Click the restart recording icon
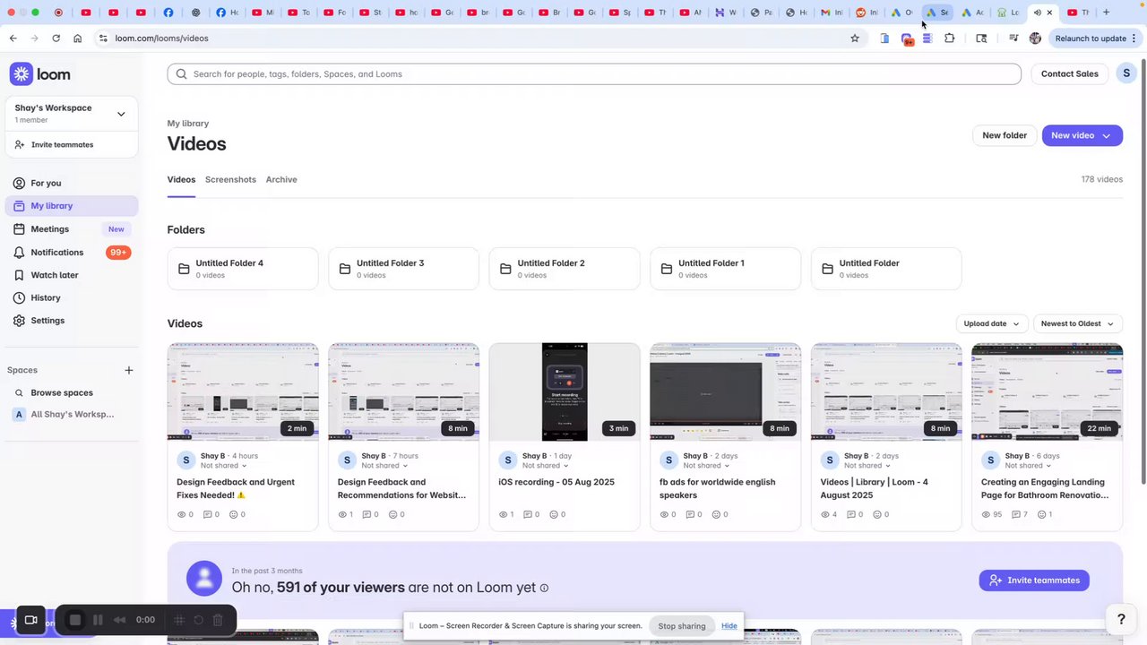1147x645 pixels. pyautogui.click(x=198, y=620)
